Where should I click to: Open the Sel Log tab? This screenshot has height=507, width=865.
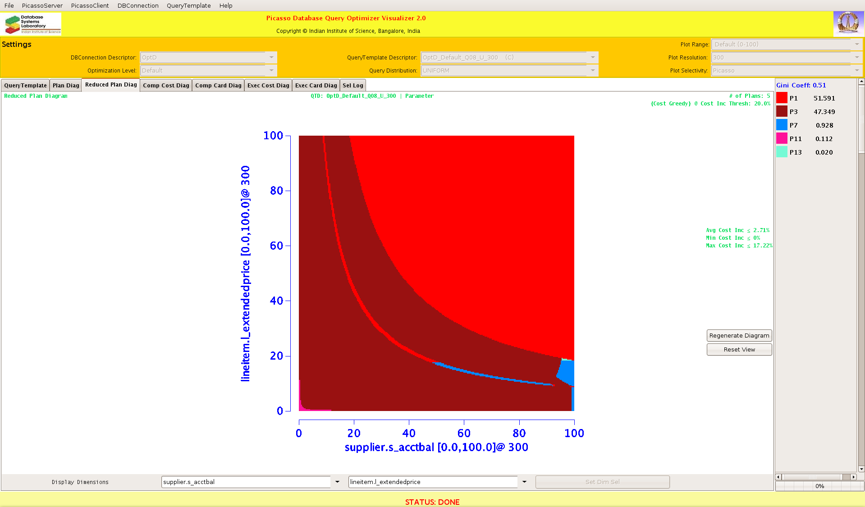(x=352, y=86)
